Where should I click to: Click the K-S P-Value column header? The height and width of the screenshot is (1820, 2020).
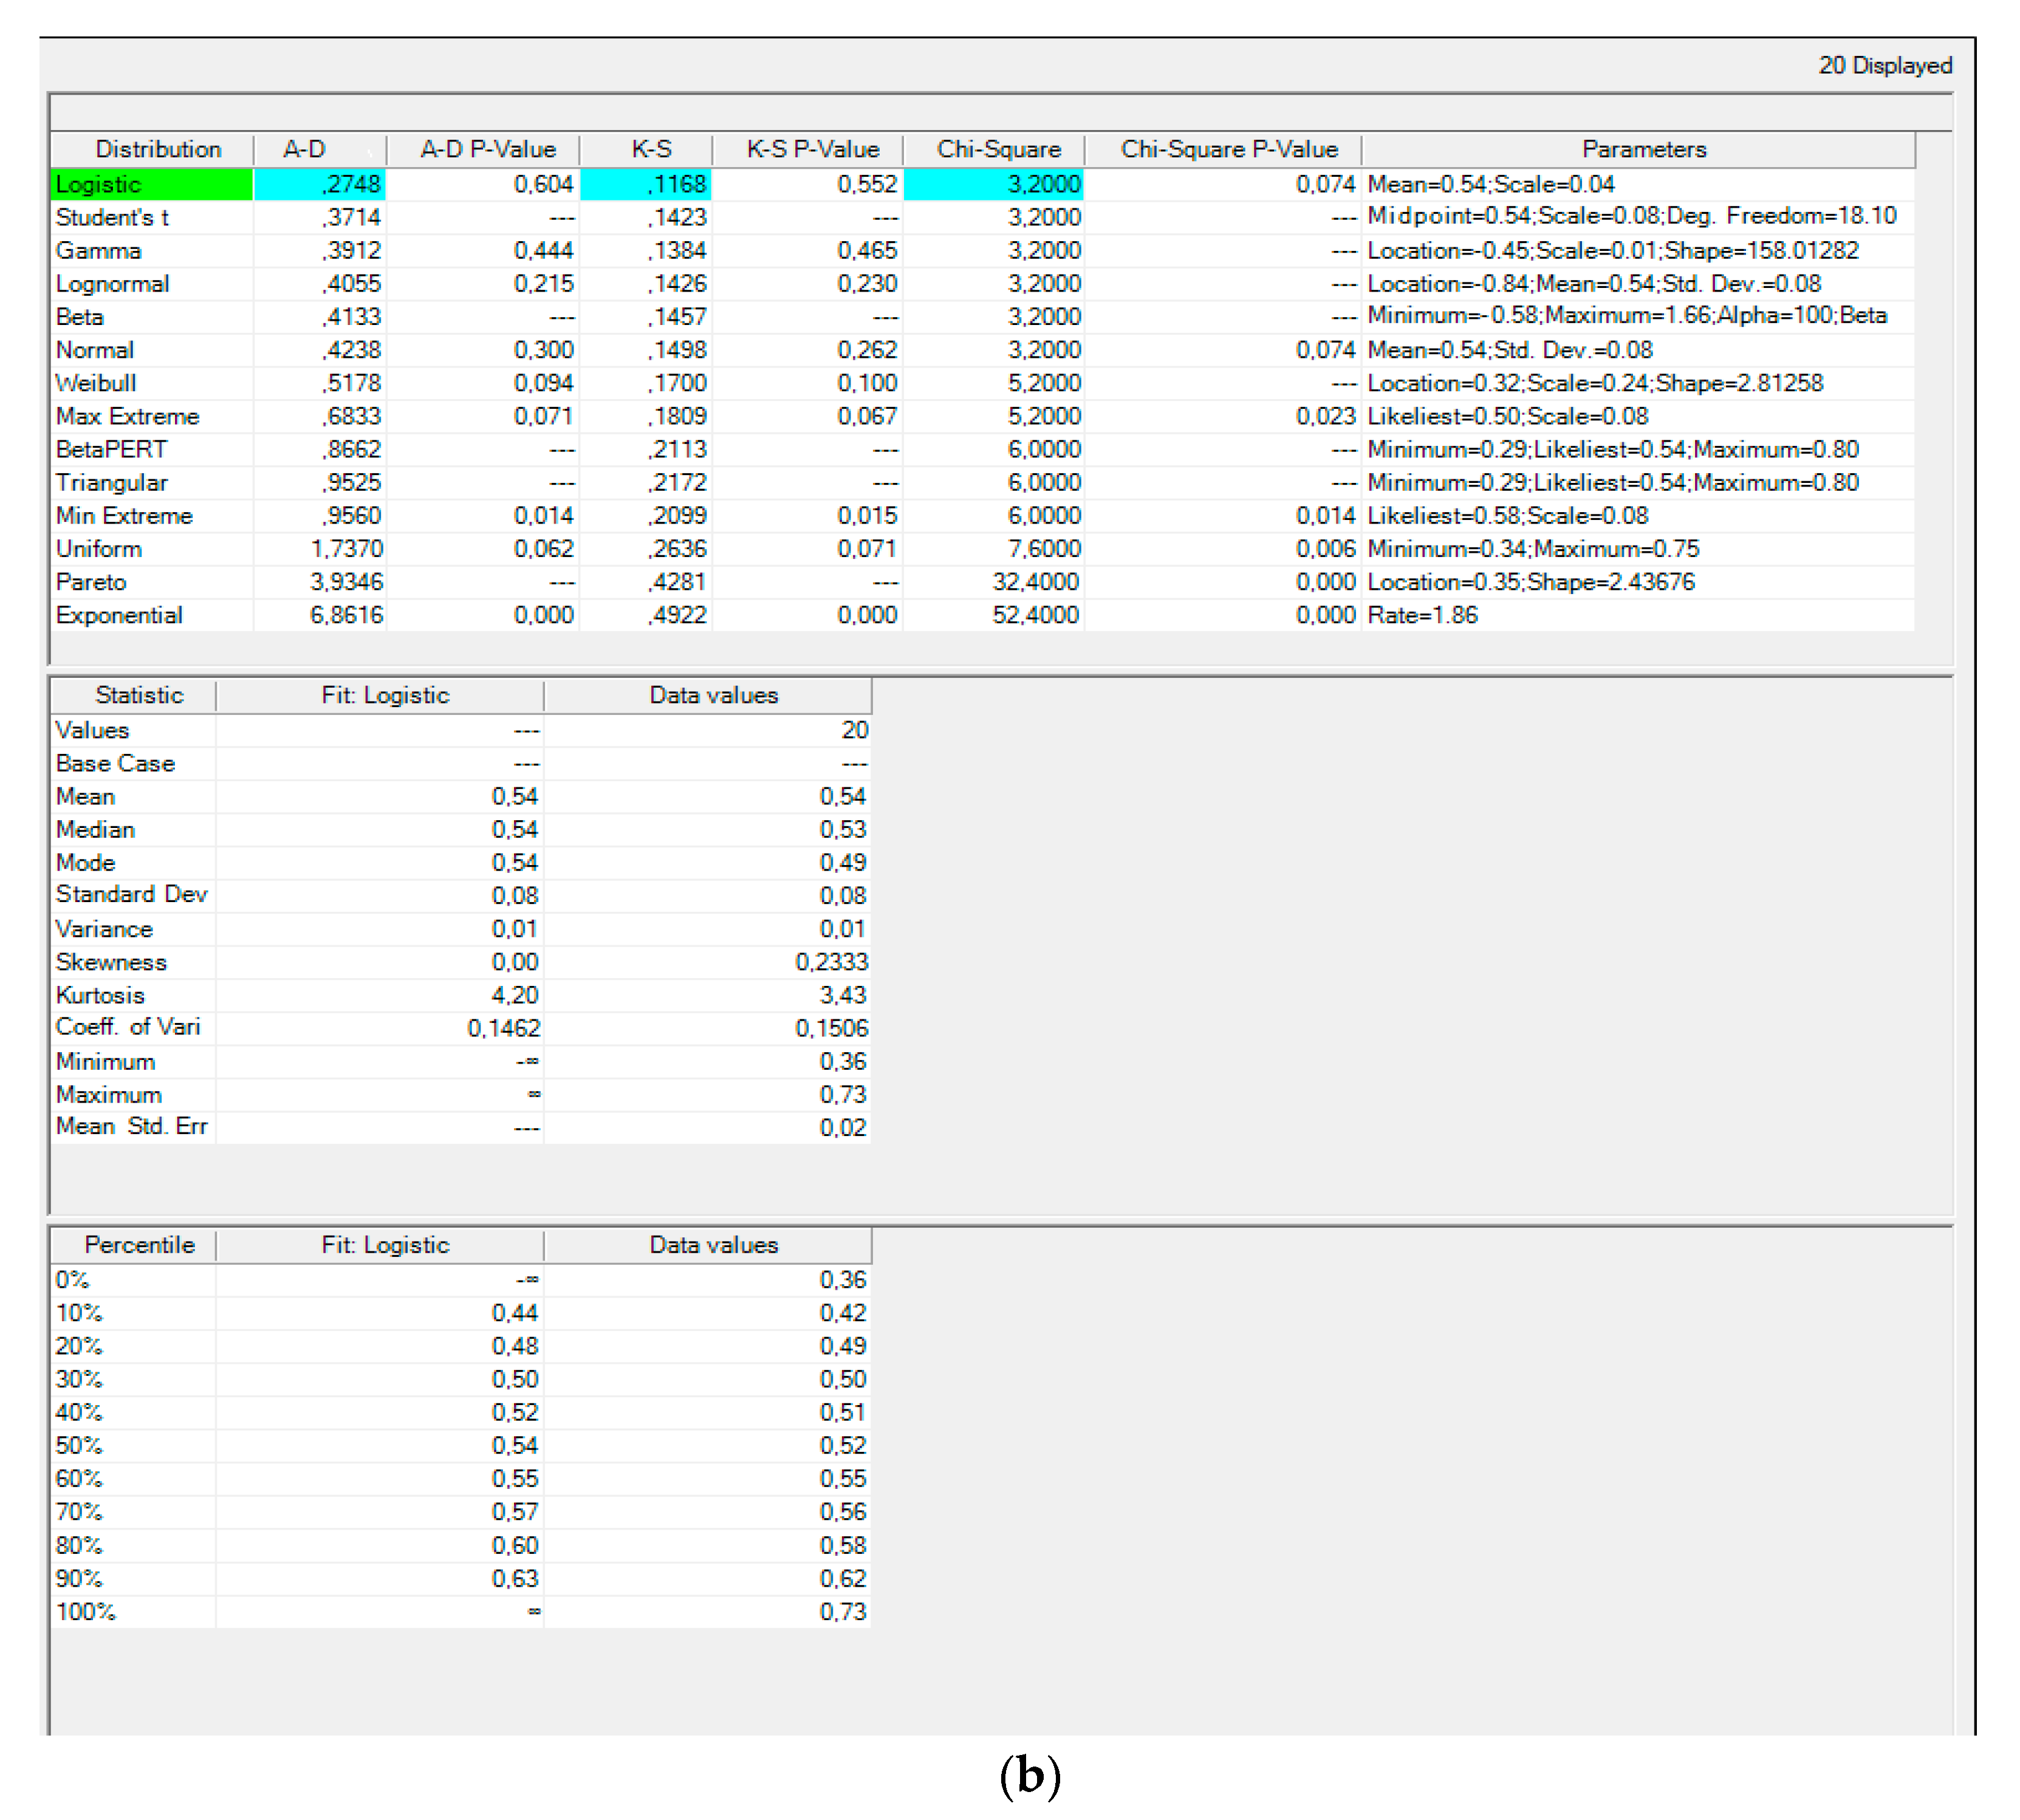tap(812, 149)
